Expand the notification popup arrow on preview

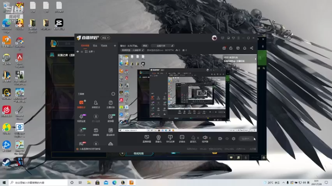point(255,59)
